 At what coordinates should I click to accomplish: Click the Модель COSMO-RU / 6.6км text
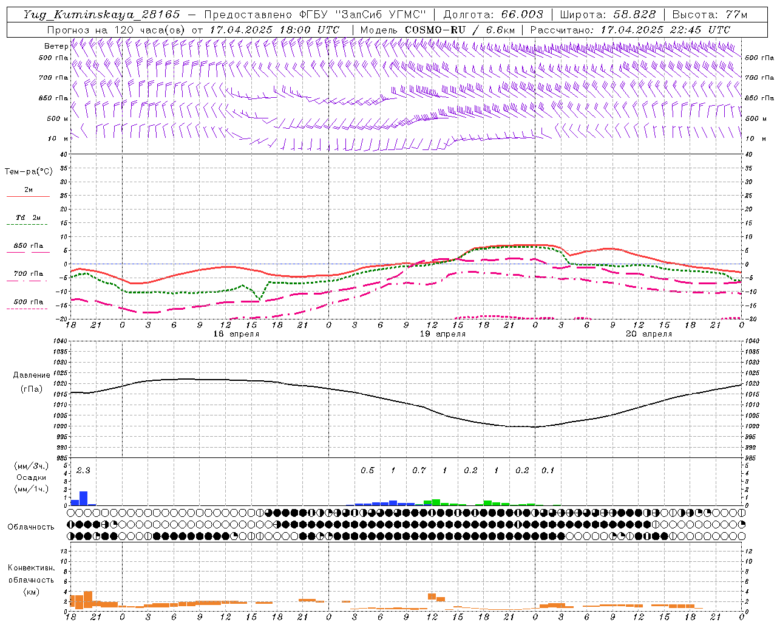click(x=437, y=30)
